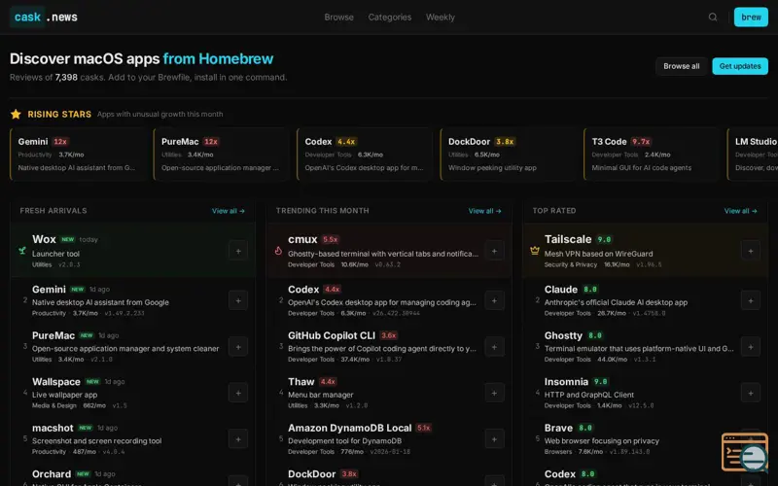
Task: Click the crown icon beside Tailscale
Action: pos(534,251)
